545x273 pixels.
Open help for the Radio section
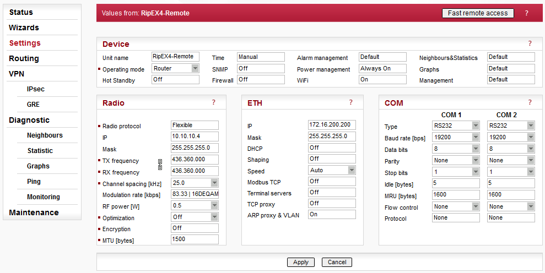[213, 102]
